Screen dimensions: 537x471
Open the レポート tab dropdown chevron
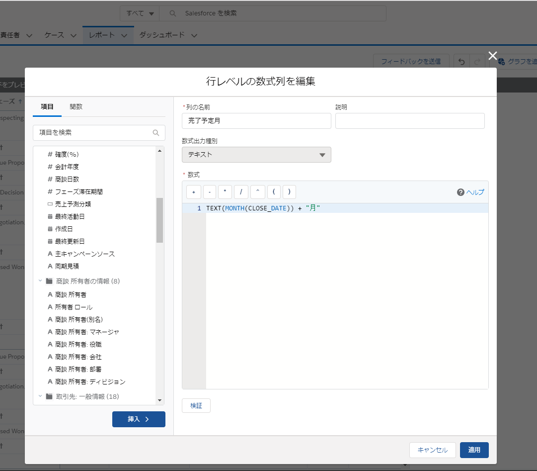tap(124, 35)
